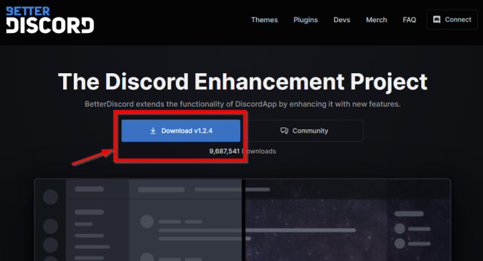Click the preview comparison divider handle

[244, 220]
